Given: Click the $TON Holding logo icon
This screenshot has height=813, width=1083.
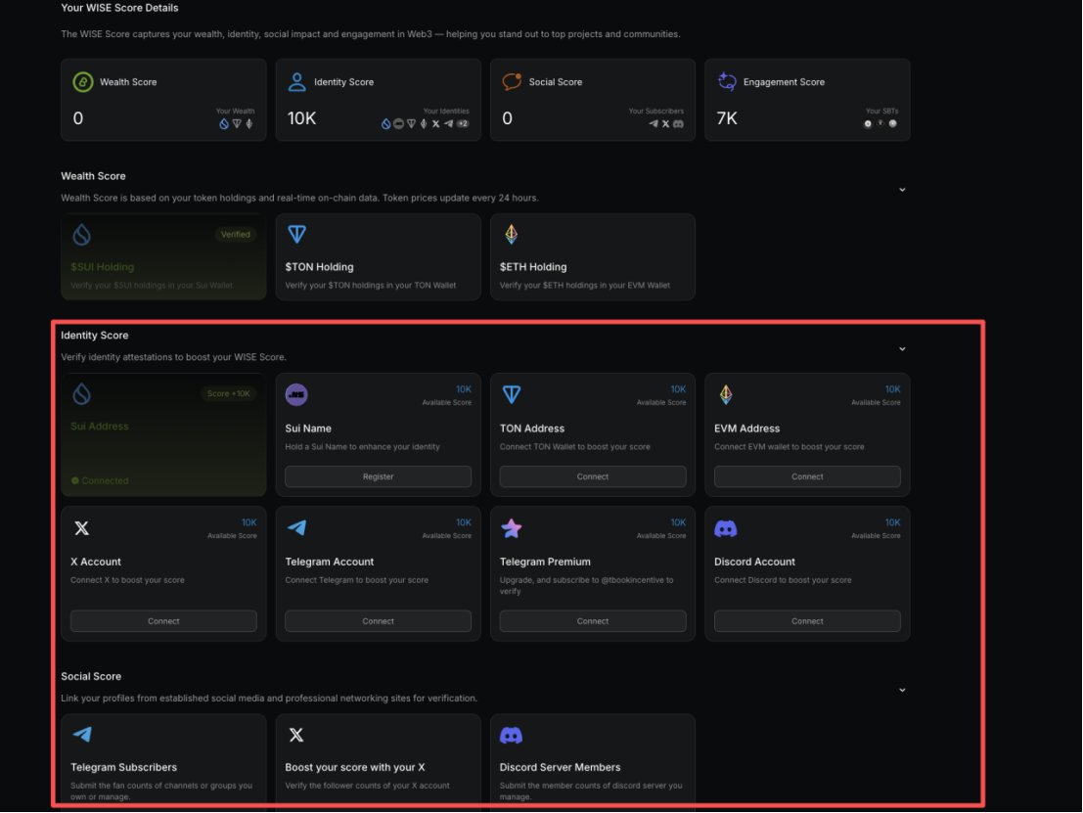Looking at the screenshot, I should click(296, 235).
